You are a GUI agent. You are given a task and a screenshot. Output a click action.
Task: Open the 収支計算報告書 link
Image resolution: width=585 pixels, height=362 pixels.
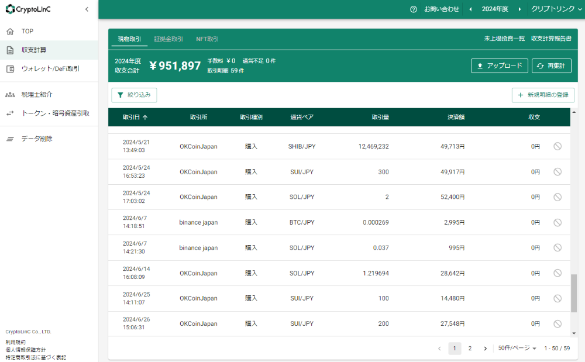pyautogui.click(x=552, y=39)
